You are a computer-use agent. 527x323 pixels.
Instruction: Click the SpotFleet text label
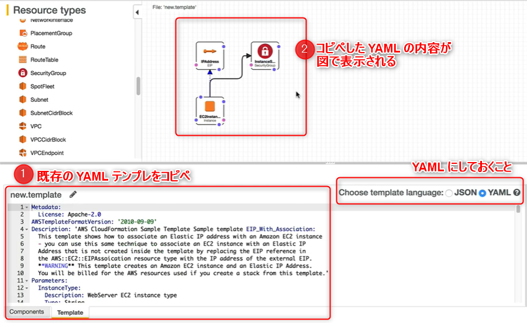point(42,87)
